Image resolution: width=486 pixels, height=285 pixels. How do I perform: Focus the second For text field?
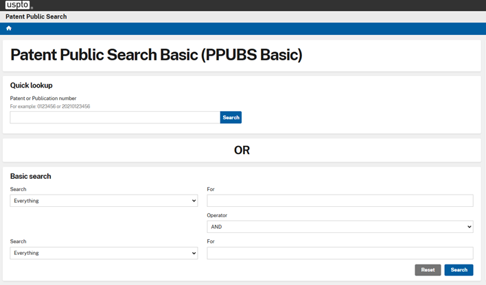click(x=340, y=253)
